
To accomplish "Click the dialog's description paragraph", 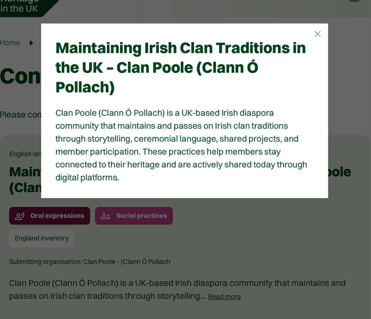I will 181,145.
